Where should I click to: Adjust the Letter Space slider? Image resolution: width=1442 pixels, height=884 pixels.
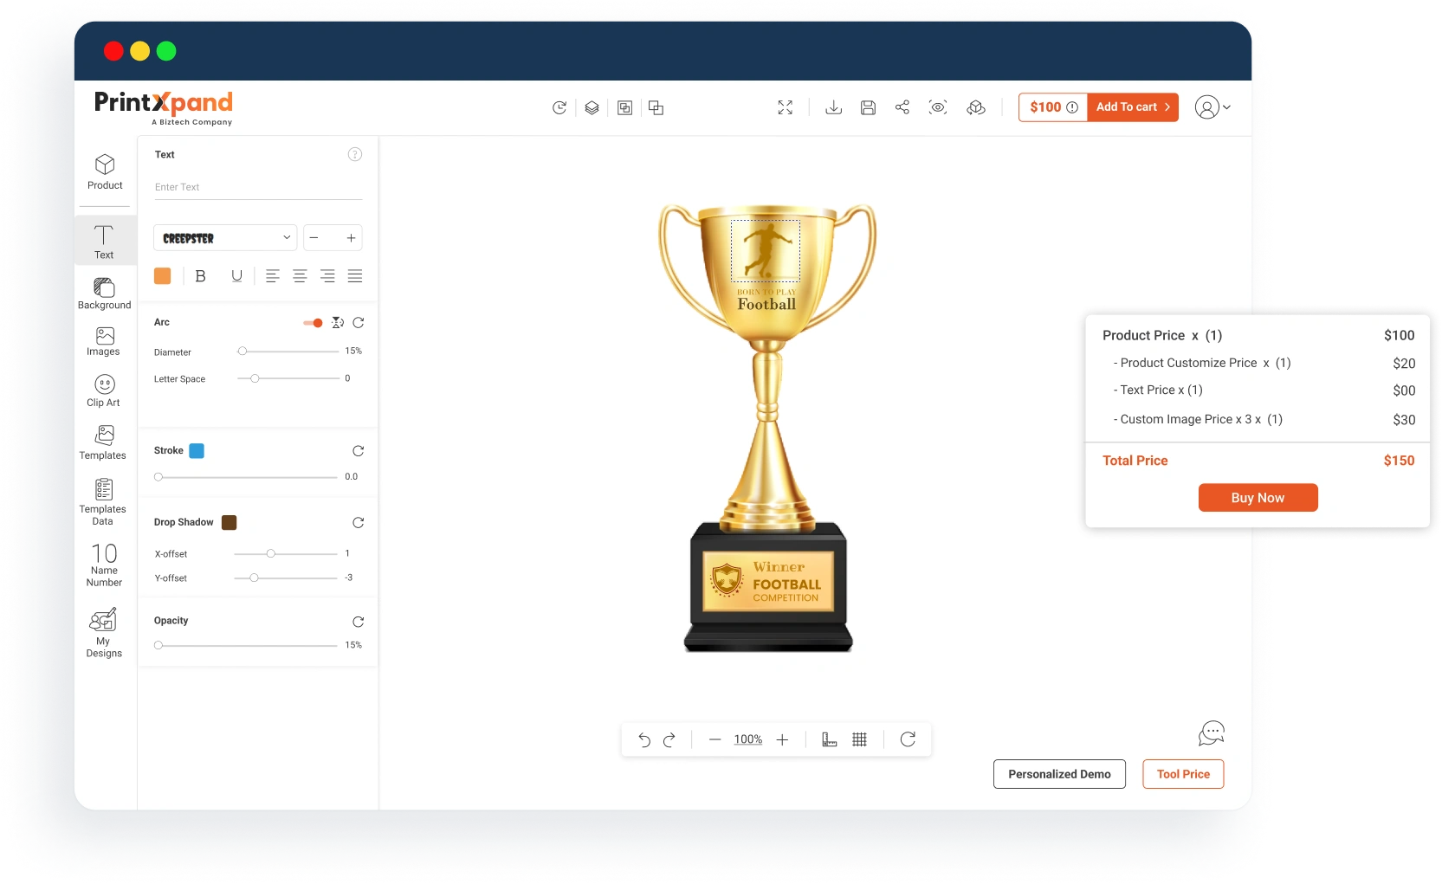[288, 378]
